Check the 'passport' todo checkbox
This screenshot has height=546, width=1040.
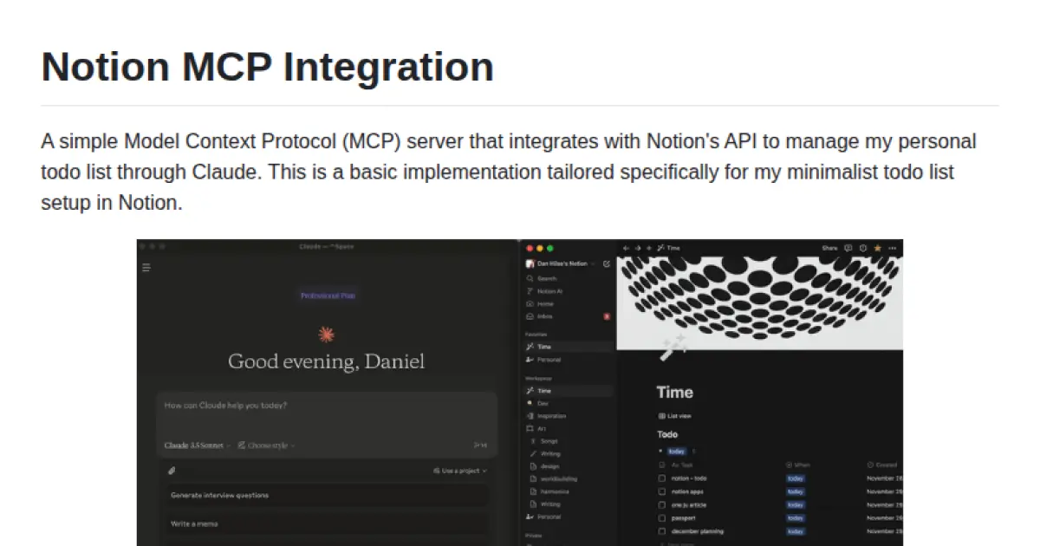point(661,519)
